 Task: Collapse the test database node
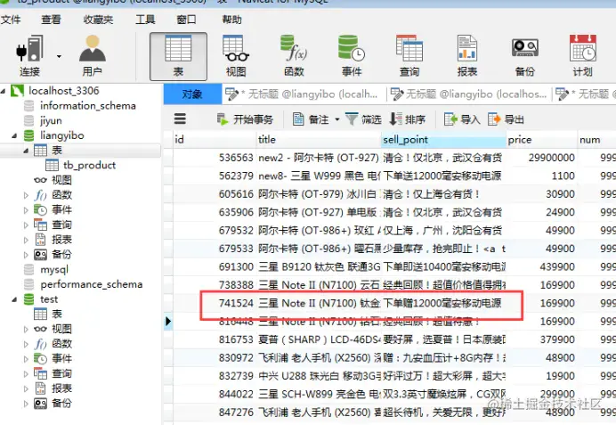pyautogui.click(x=14, y=299)
